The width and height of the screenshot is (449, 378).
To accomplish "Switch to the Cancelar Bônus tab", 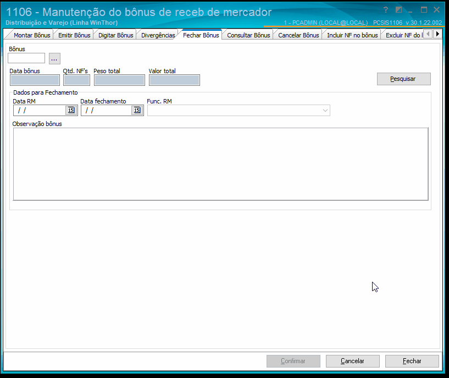I will [x=298, y=35].
